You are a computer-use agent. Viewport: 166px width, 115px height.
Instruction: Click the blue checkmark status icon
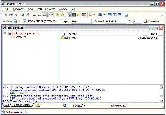click(x=65, y=105)
